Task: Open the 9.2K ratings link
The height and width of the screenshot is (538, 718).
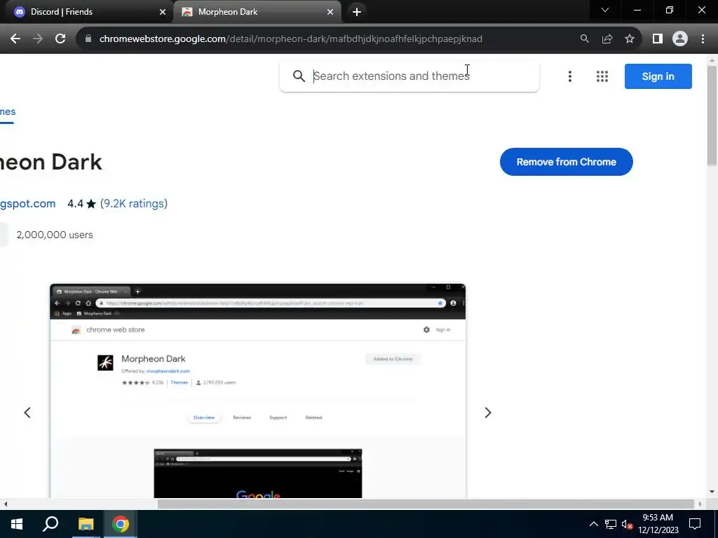Action: (x=134, y=204)
